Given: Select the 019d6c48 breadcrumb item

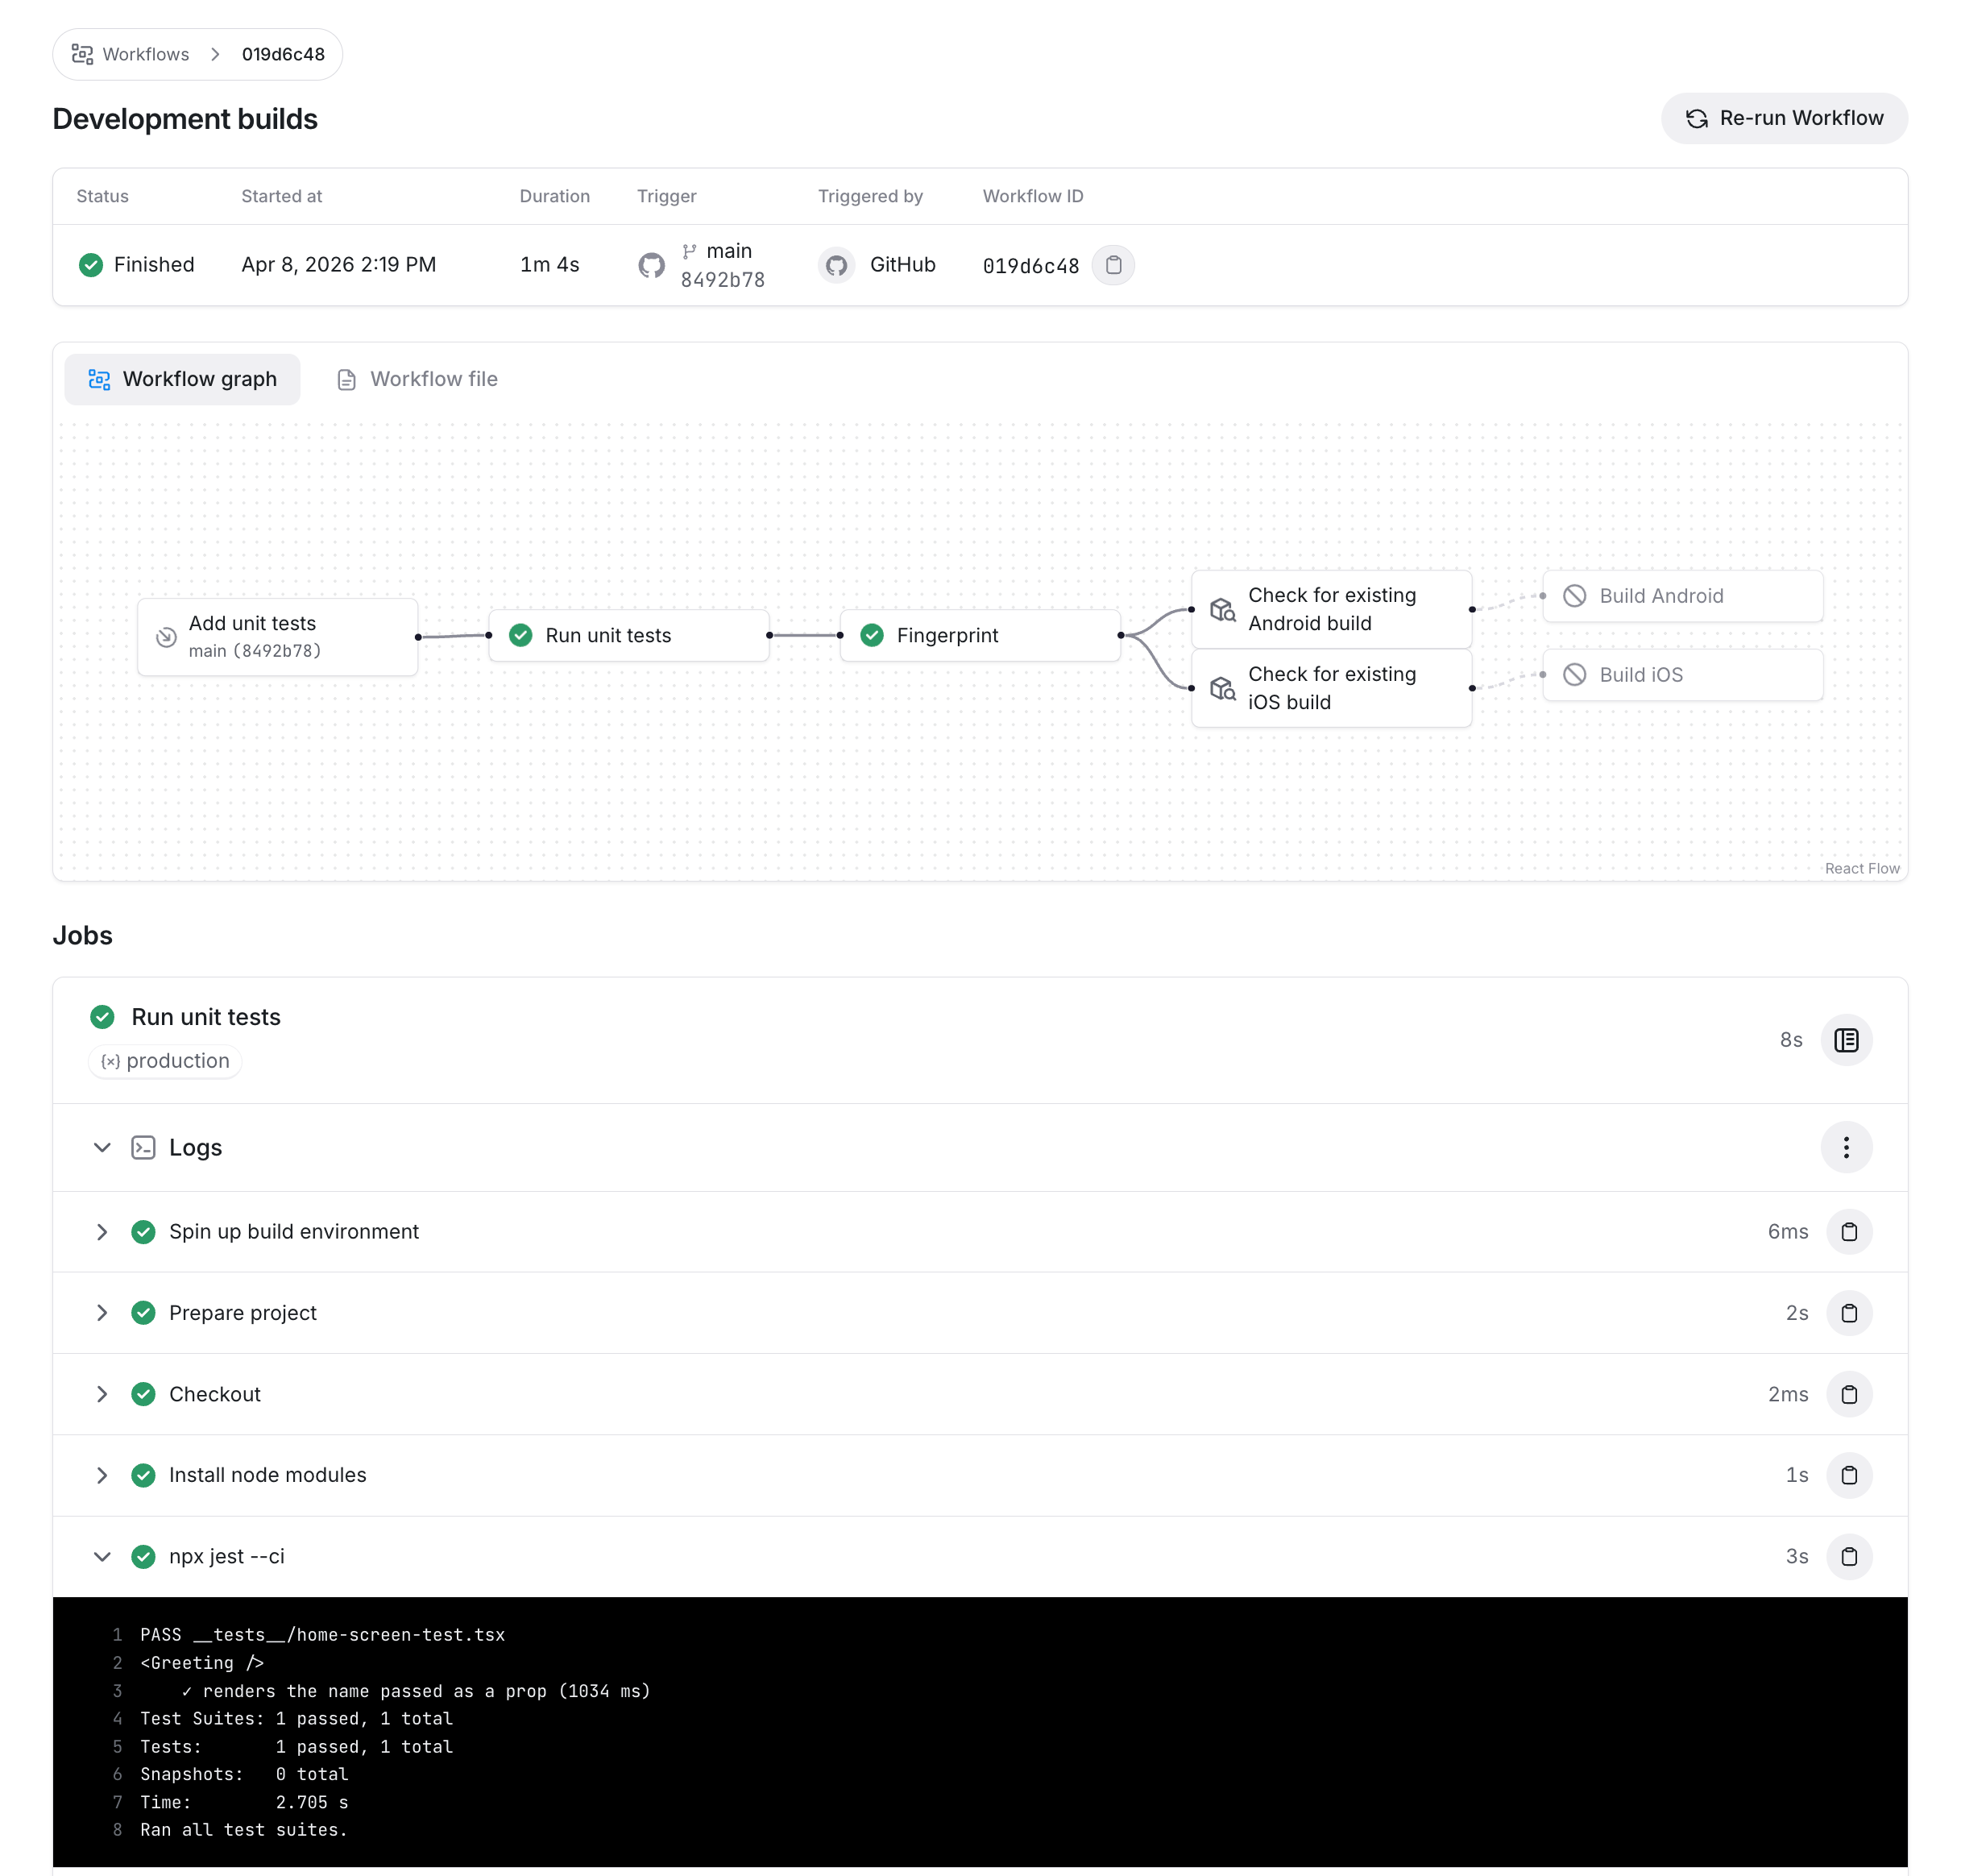Looking at the screenshot, I should click(283, 54).
